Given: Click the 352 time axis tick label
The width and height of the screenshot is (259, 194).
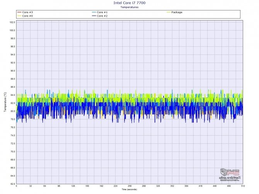Looking at the screenshot, I should [172, 186].
